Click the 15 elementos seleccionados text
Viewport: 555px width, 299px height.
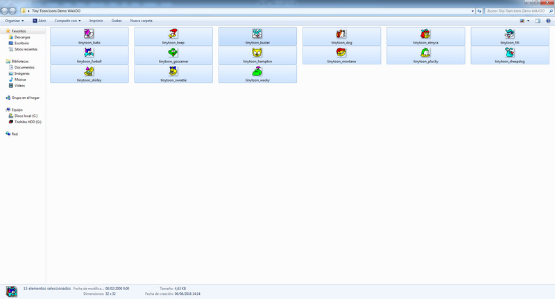click(x=47, y=289)
